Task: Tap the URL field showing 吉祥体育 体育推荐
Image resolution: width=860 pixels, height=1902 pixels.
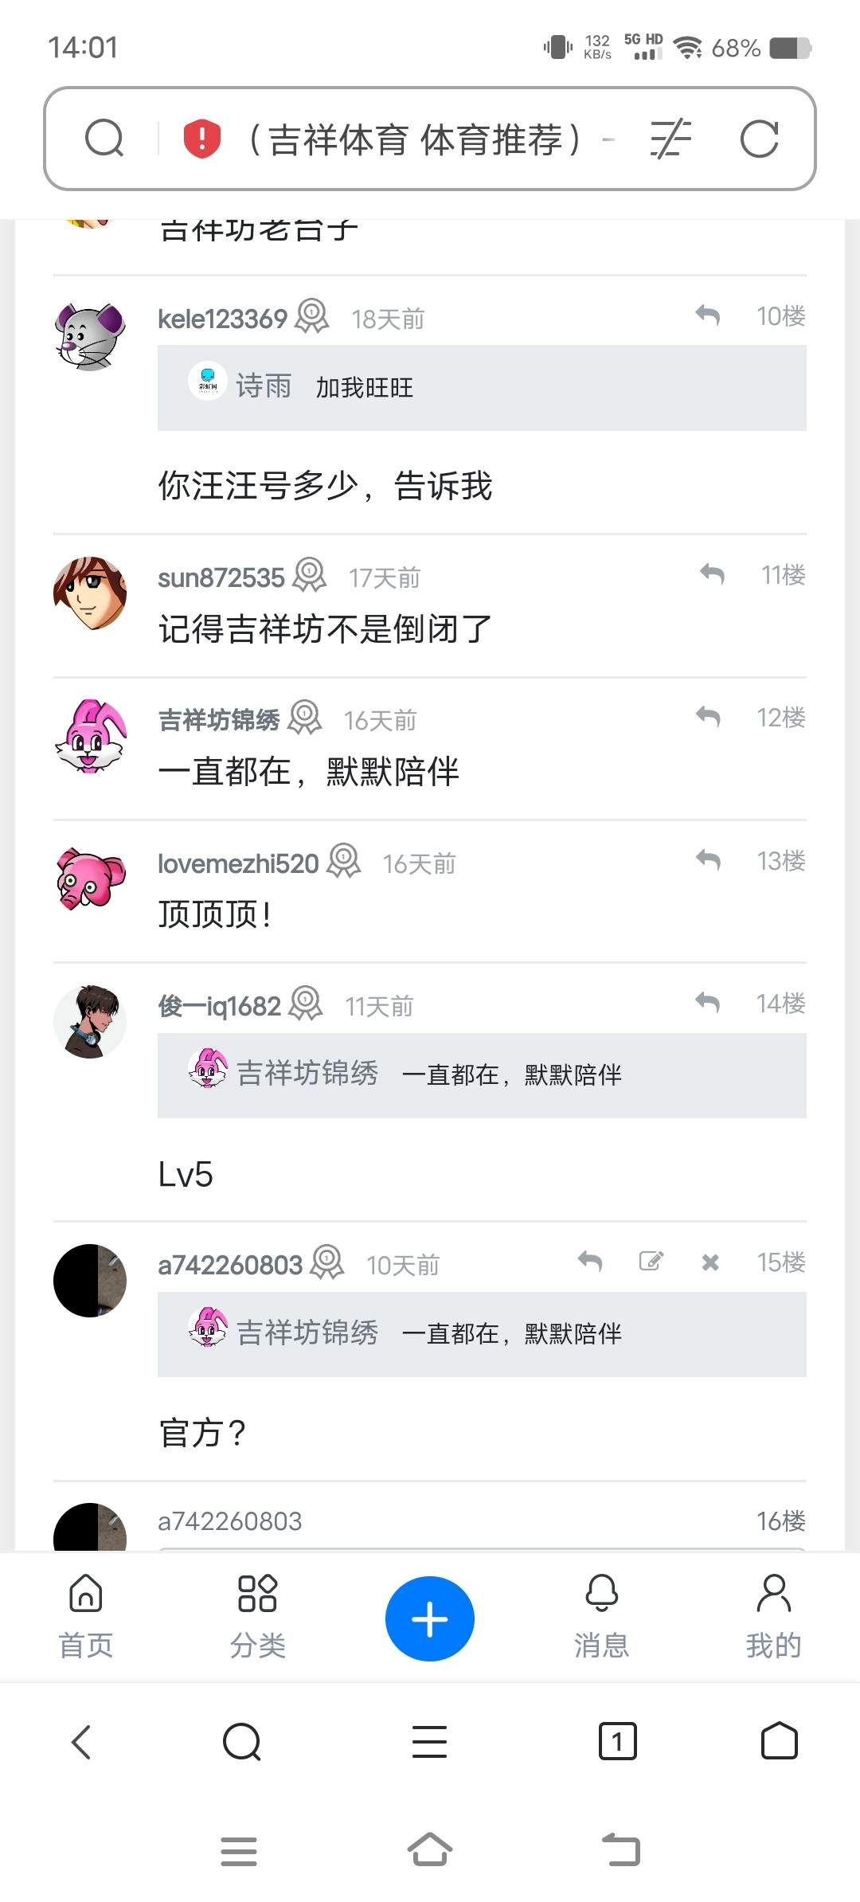Action: 416,139
